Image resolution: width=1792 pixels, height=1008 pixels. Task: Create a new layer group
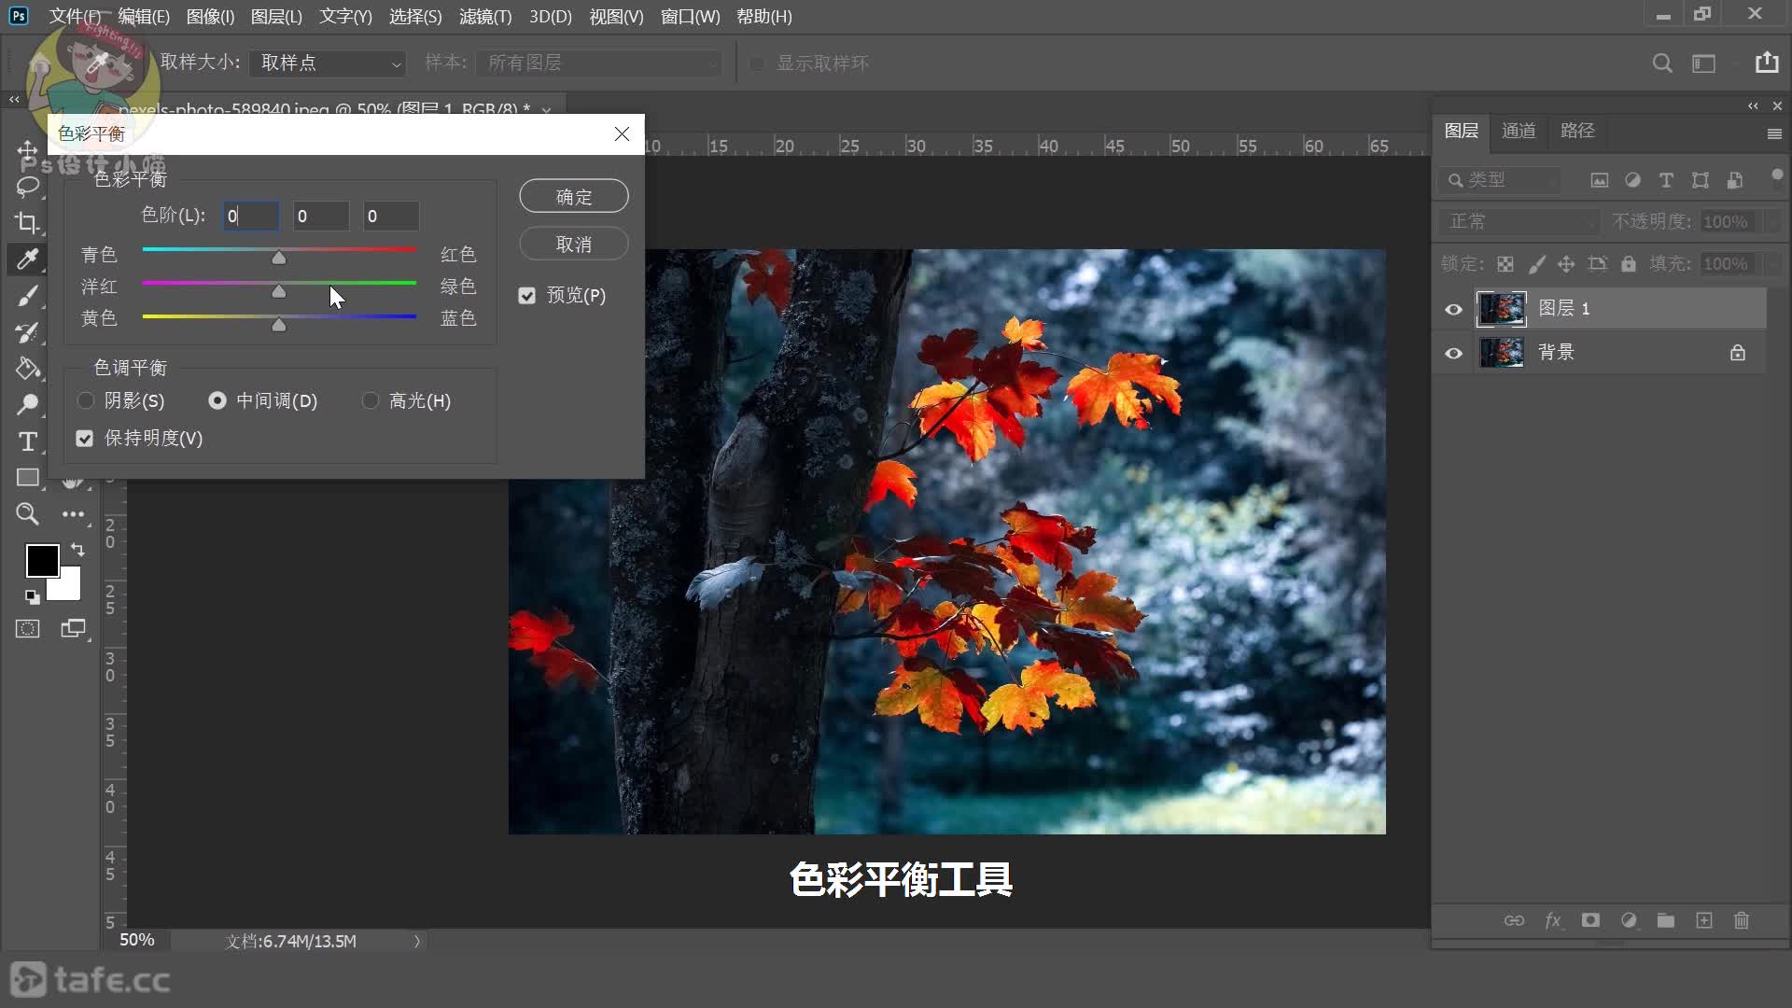click(x=1666, y=920)
